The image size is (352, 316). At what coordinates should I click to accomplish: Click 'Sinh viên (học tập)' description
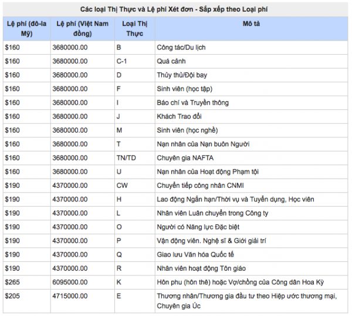(252, 89)
